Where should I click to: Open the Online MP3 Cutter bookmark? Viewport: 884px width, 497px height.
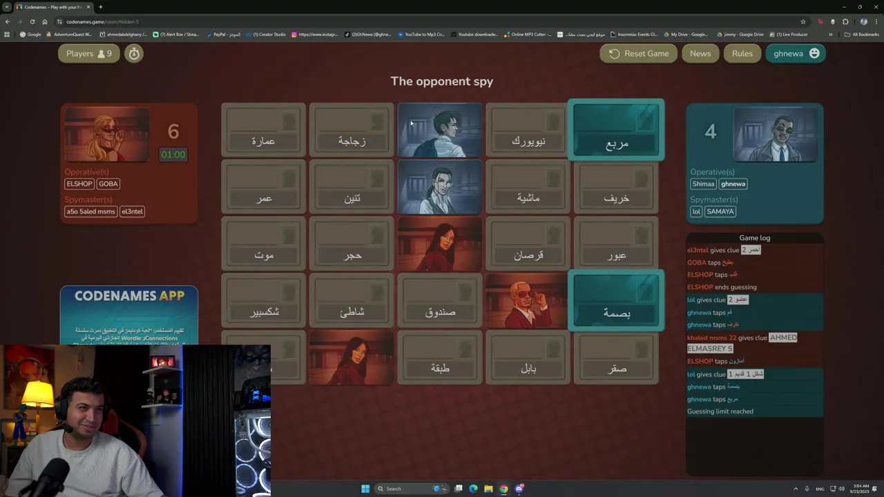528,35
